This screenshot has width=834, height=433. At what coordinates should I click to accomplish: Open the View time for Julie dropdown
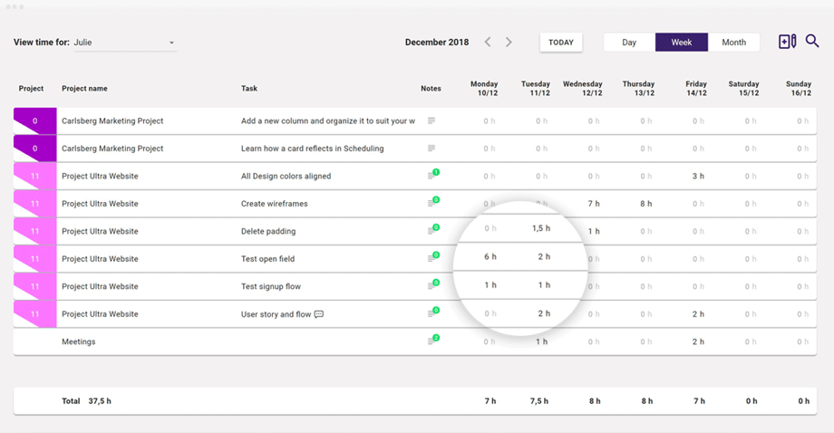124,43
